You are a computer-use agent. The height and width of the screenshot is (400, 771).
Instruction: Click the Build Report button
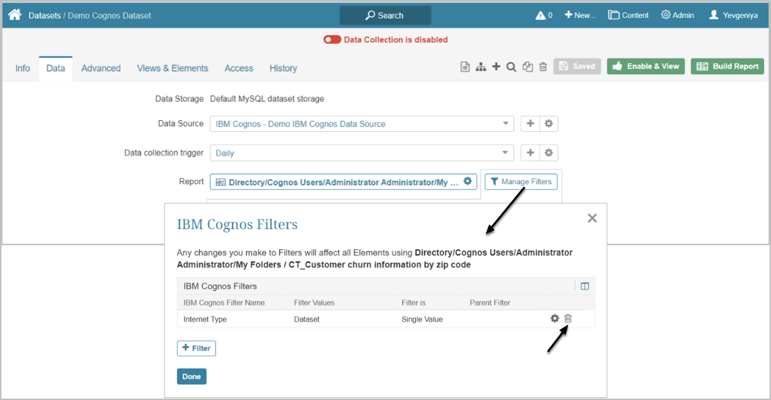[727, 67]
